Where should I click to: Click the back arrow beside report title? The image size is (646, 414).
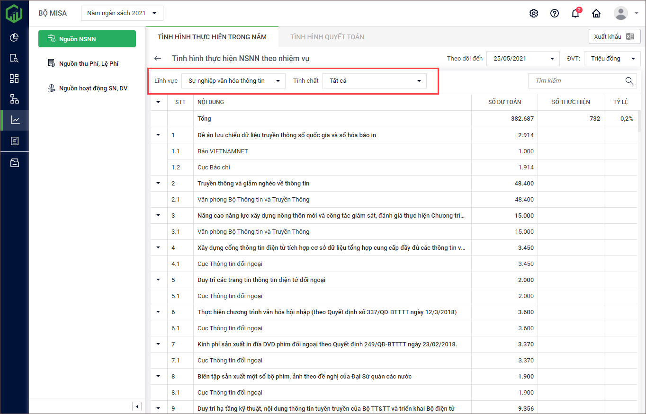click(x=158, y=59)
